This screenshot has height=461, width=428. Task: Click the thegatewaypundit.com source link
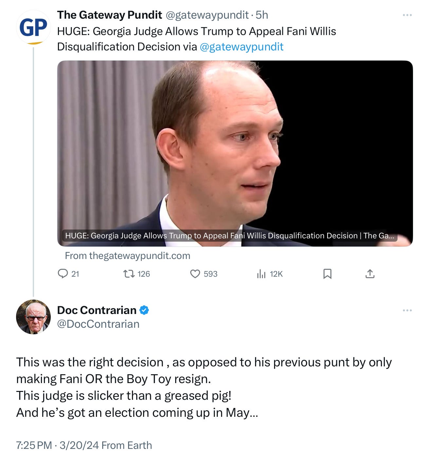pos(127,256)
